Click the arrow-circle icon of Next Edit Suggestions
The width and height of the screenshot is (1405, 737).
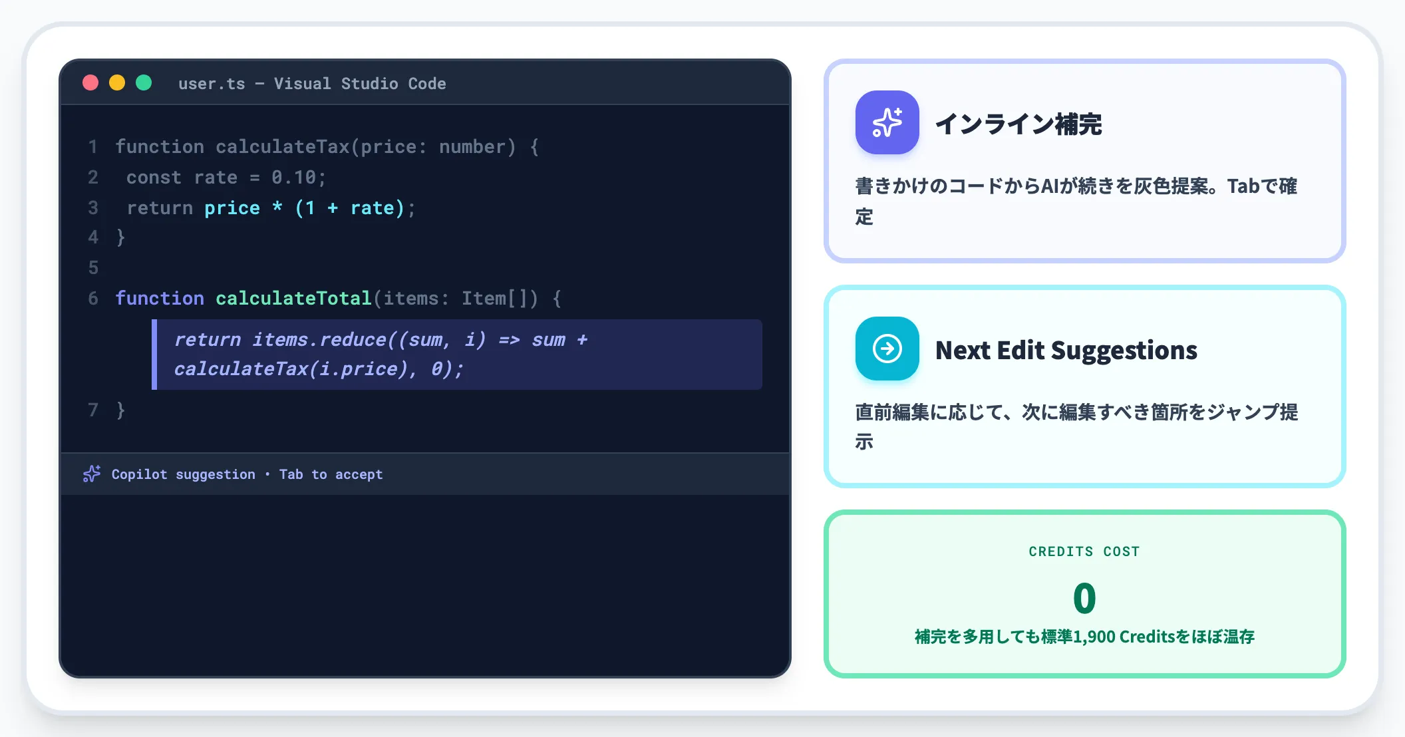[x=887, y=349]
